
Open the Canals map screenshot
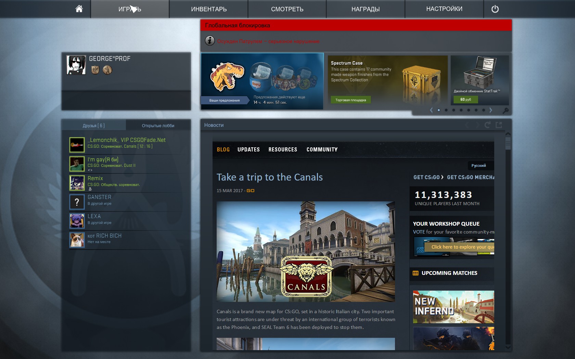306,252
